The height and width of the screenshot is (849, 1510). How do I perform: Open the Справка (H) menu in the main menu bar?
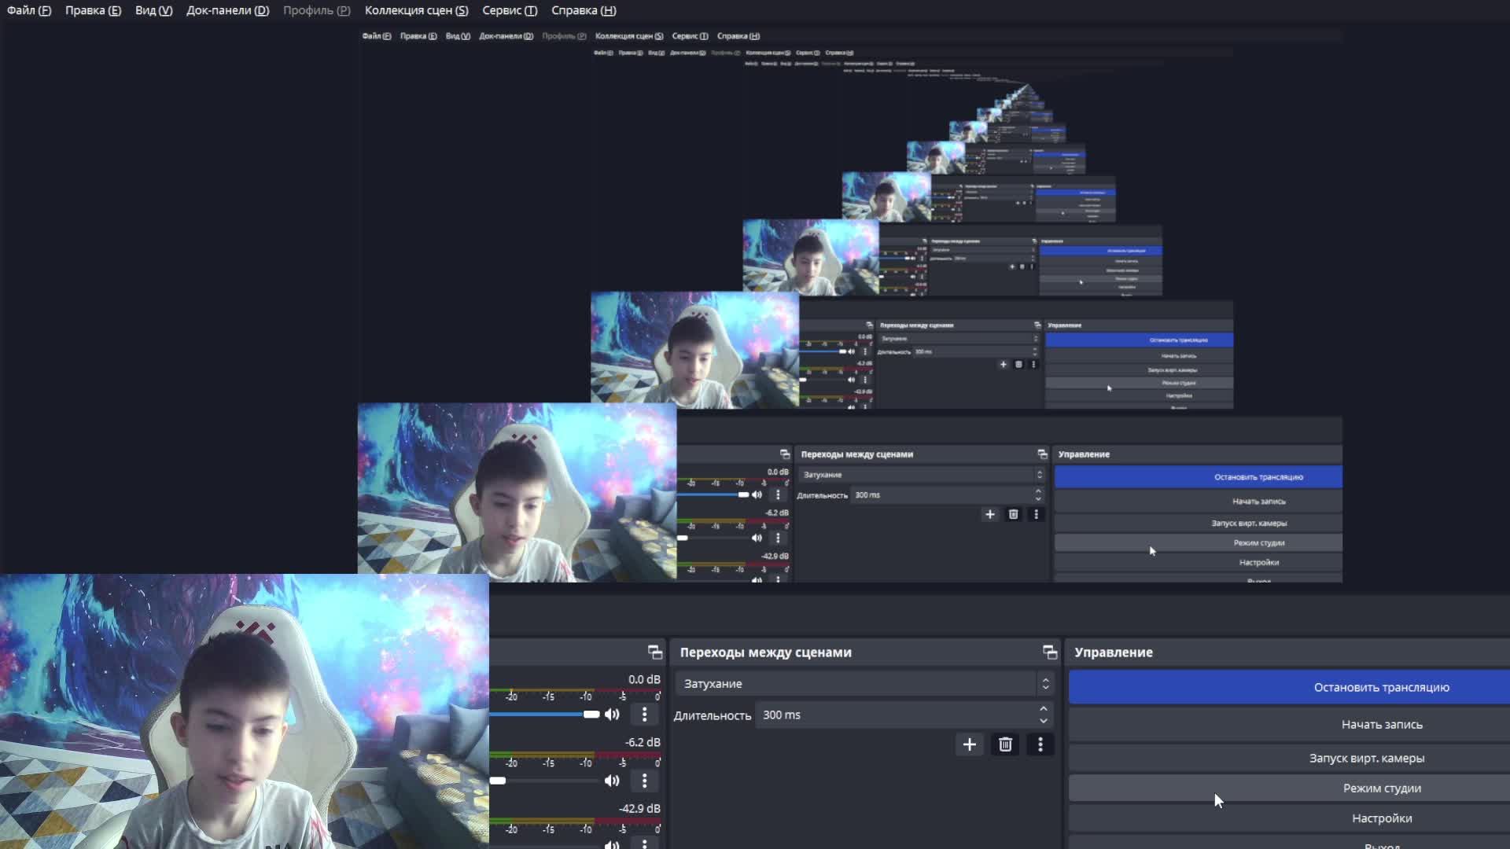tap(584, 10)
